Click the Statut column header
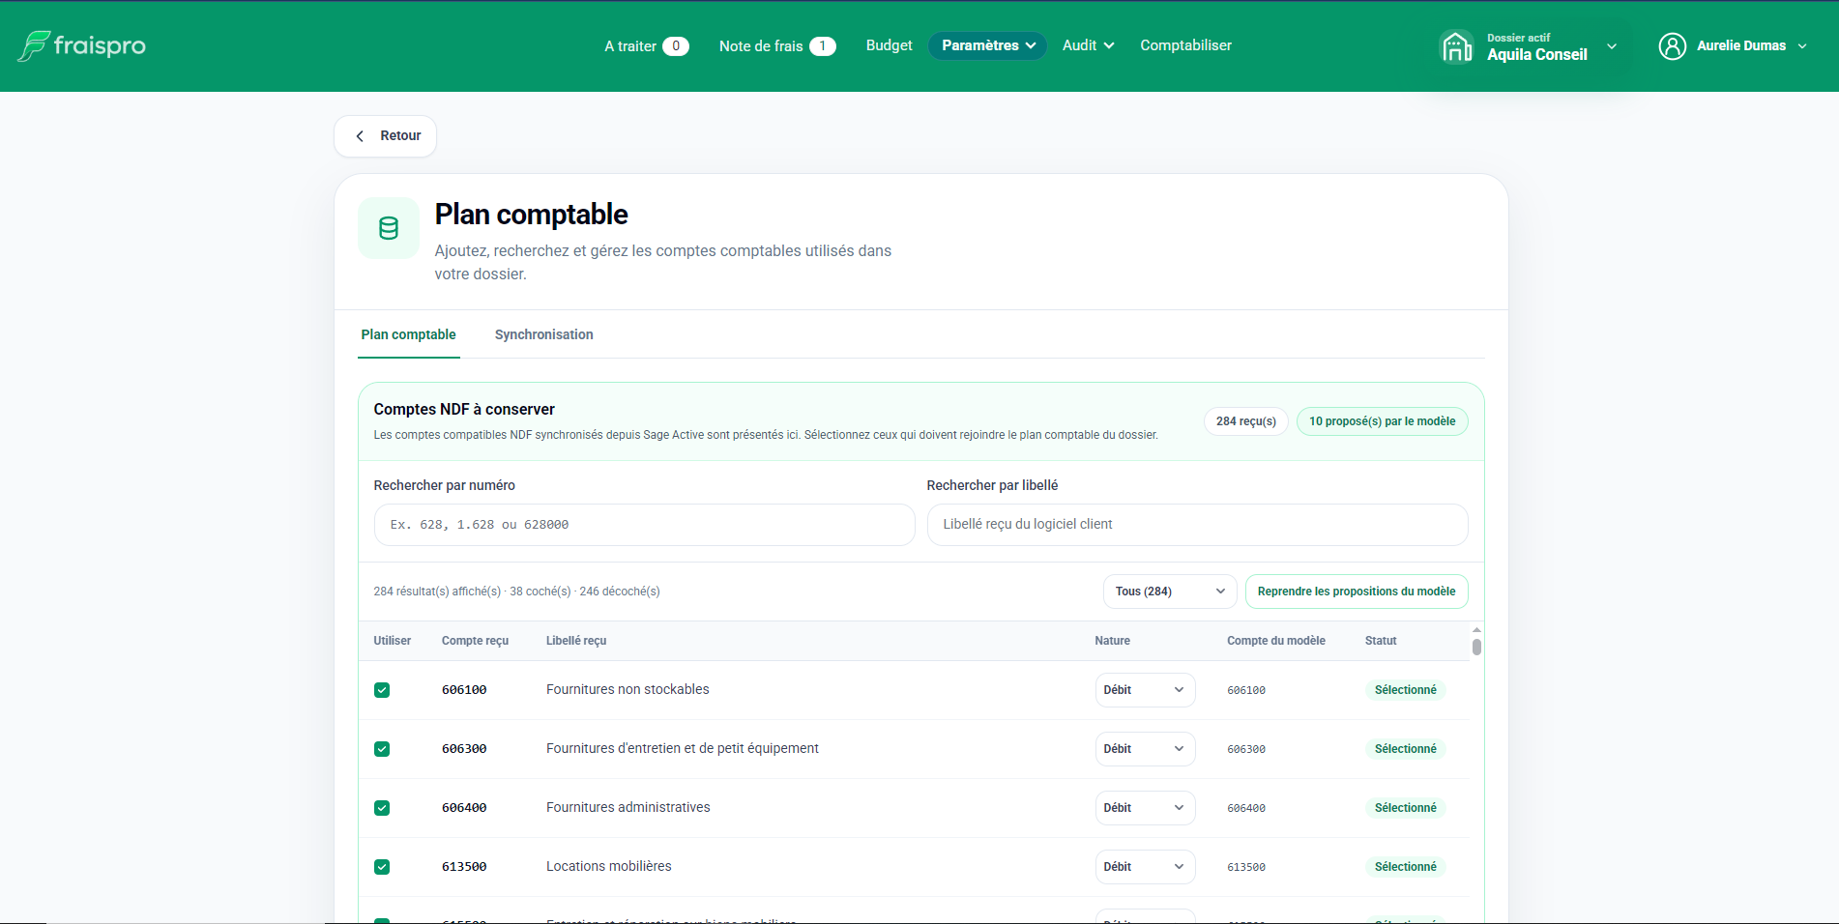This screenshot has width=1839, height=924. pyautogui.click(x=1380, y=641)
